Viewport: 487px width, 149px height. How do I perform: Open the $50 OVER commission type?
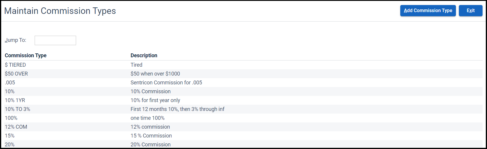pyautogui.click(x=16, y=74)
